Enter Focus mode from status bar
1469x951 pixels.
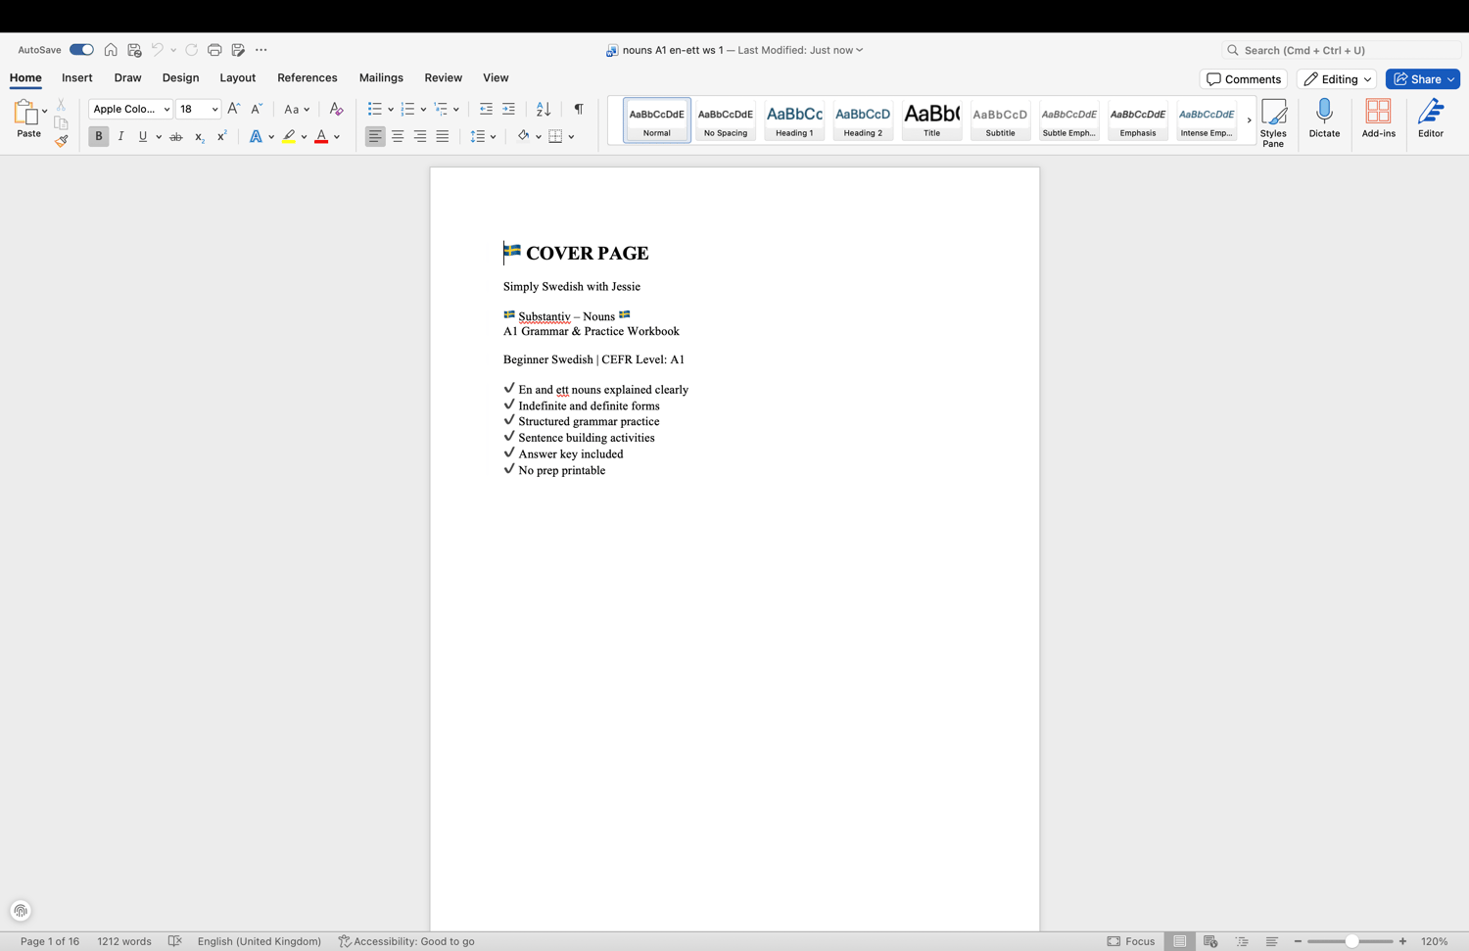pos(1131,941)
